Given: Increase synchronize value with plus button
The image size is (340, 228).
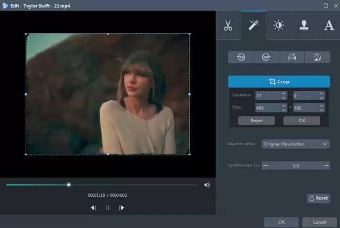Looking at the screenshot, I should point(326,165).
